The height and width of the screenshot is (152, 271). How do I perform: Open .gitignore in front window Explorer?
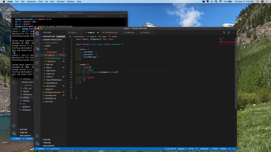click(x=49, y=89)
